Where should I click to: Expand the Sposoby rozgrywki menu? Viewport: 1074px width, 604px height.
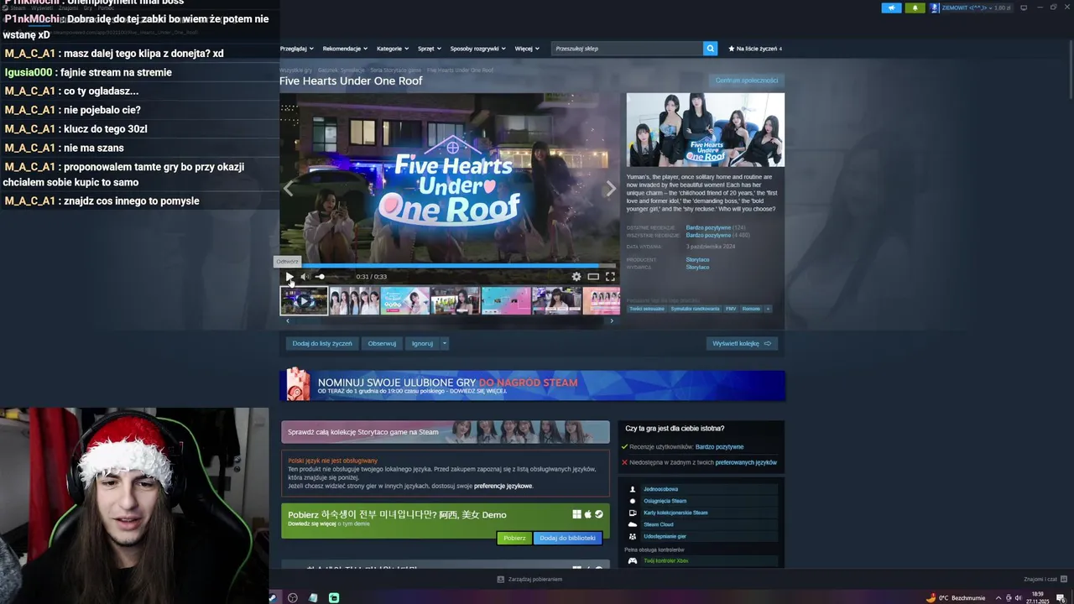[478, 49]
